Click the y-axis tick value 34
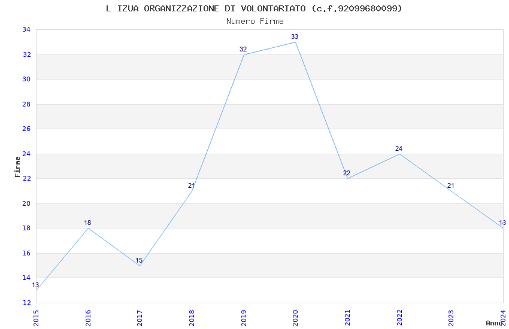Viewport: 509px width, 329px height. tap(26, 29)
